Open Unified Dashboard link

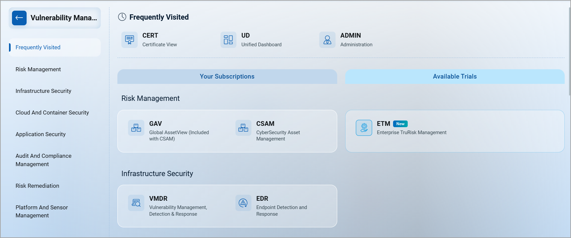(261, 45)
